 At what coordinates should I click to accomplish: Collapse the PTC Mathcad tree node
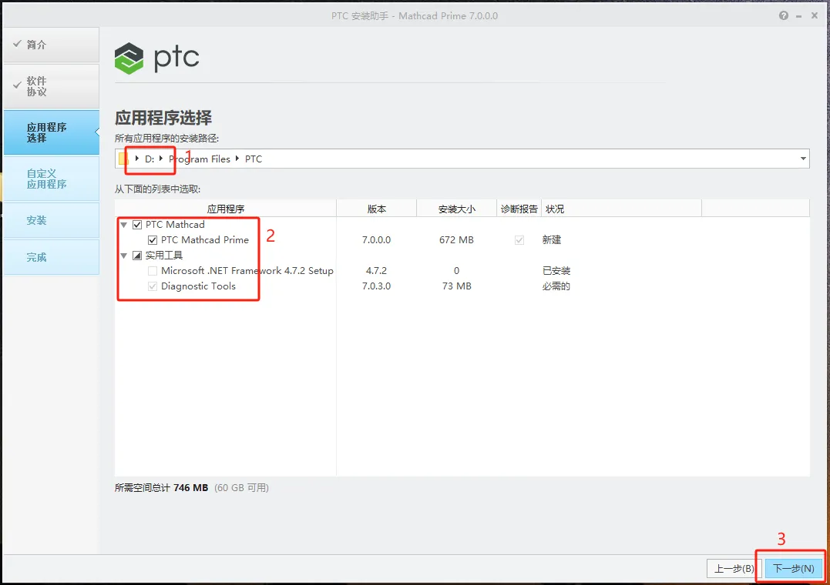click(124, 226)
